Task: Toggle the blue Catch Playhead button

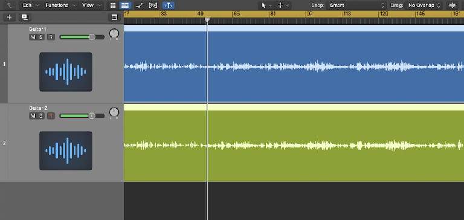Action: pos(169,5)
